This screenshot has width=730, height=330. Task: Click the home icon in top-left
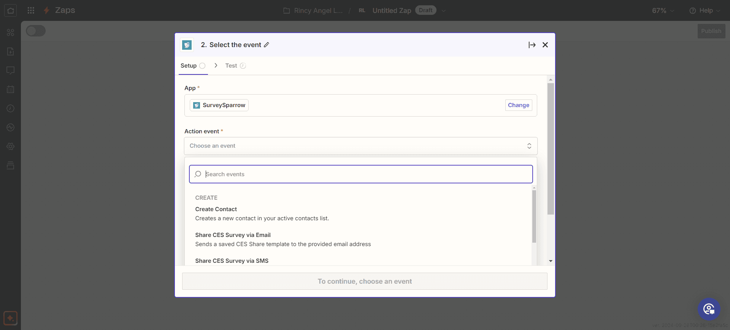[11, 10]
